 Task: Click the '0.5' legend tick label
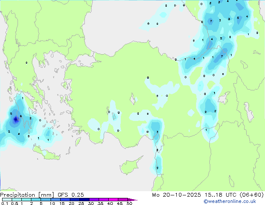[15, 203]
